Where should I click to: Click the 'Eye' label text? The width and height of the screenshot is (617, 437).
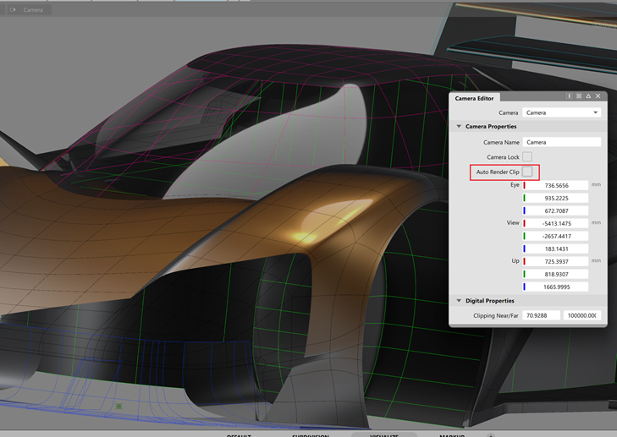coord(515,185)
